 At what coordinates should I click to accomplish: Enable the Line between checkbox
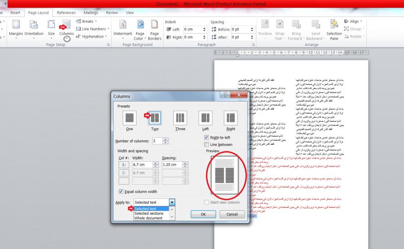click(207, 144)
